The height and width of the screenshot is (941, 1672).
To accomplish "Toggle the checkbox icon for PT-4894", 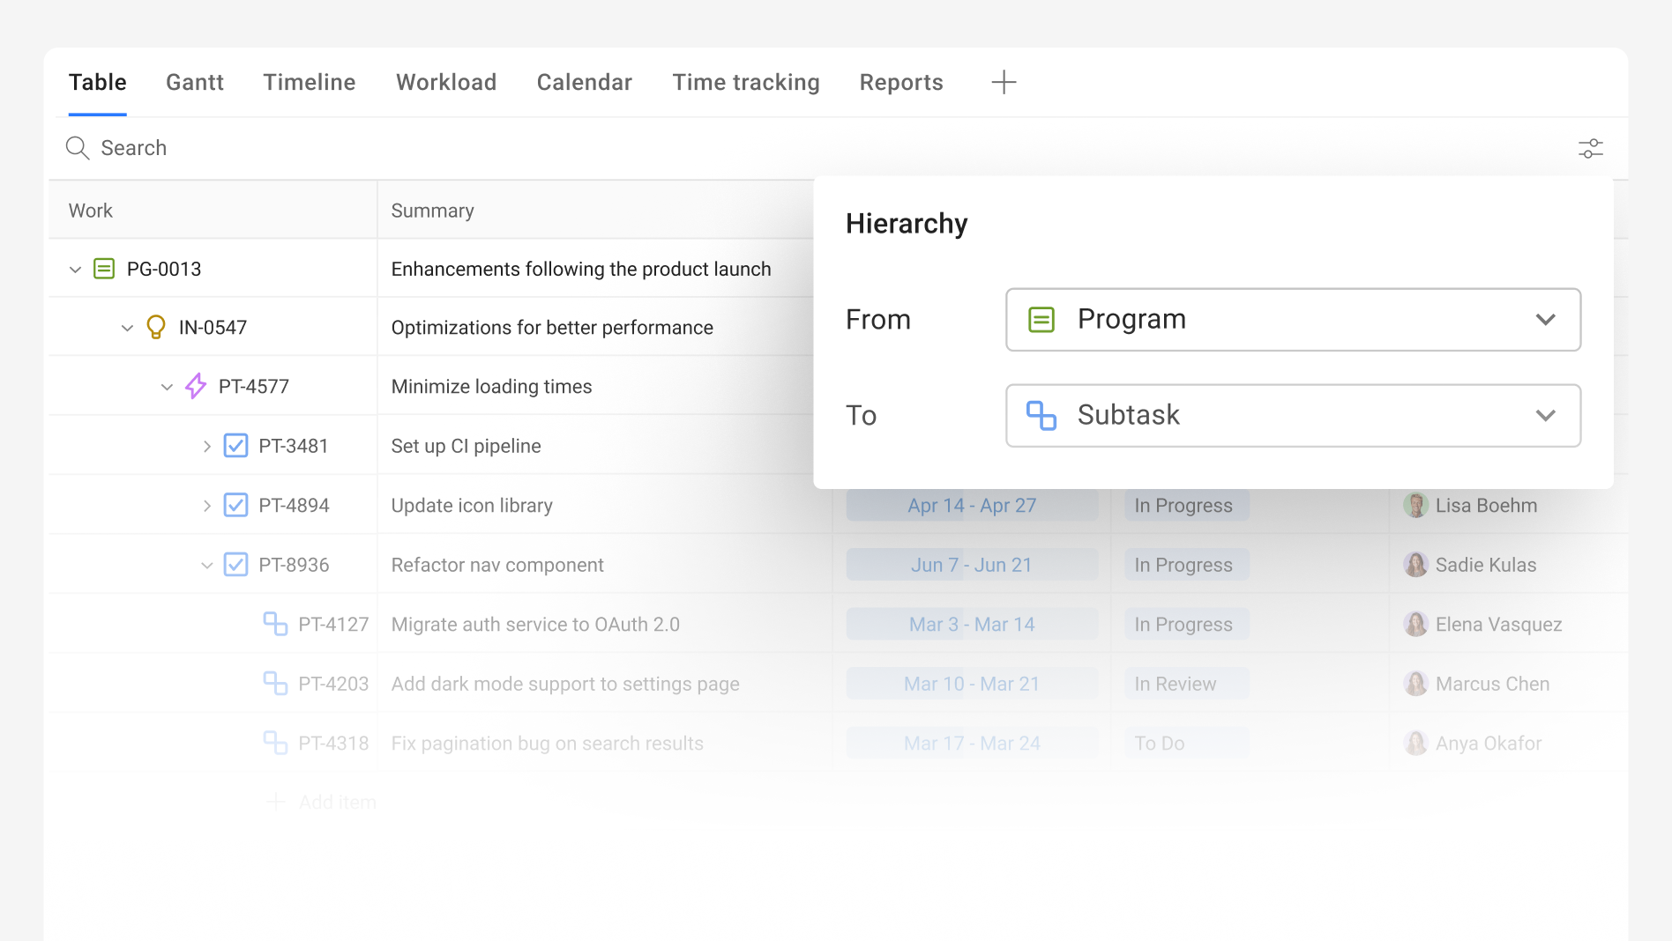I will click(235, 506).
